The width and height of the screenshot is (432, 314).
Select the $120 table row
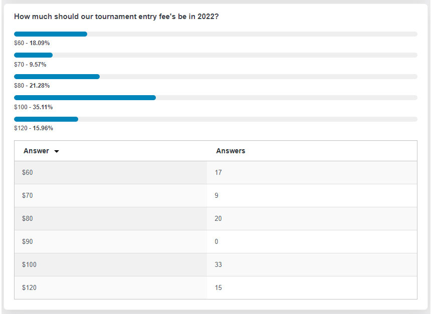tap(215, 287)
